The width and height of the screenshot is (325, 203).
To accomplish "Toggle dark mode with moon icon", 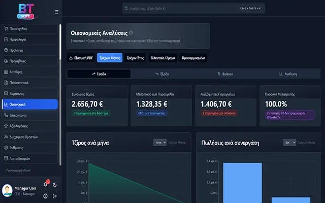I will coord(55,185).
